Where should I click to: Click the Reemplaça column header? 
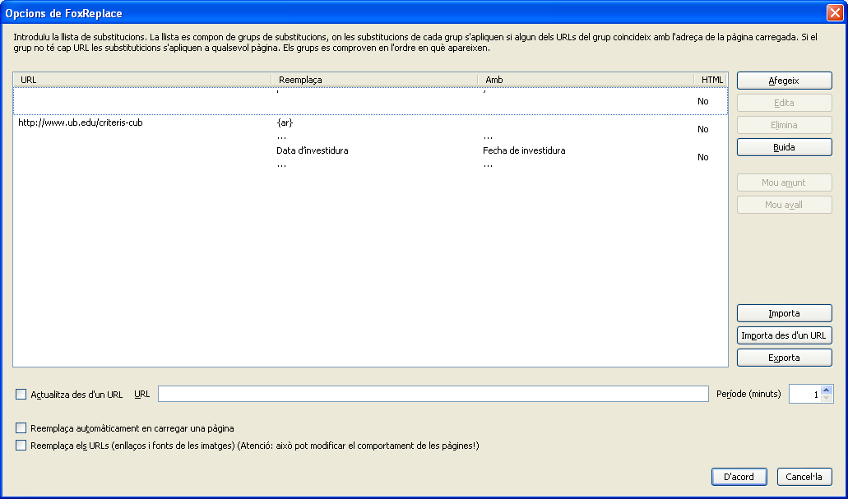tap(374, 80)
